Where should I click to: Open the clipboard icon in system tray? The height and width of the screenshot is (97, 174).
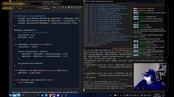pyautogui.click(x=130, y=95)
